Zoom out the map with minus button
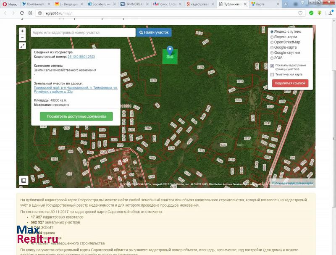The image size is (336, 255). [x=22, y=38]
